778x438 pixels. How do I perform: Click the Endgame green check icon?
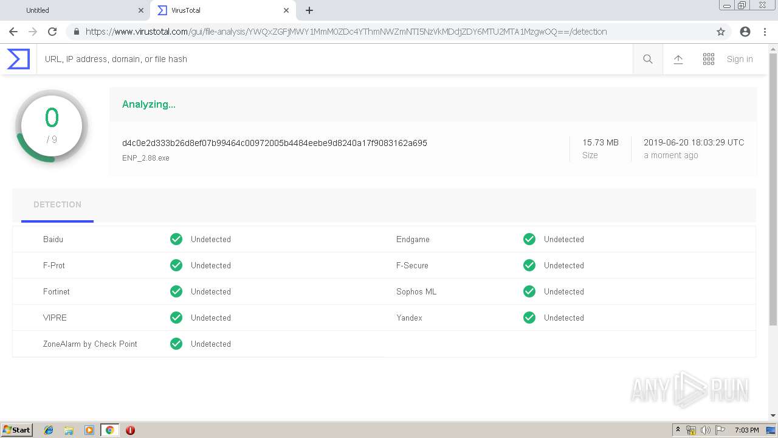click(529, 239)
